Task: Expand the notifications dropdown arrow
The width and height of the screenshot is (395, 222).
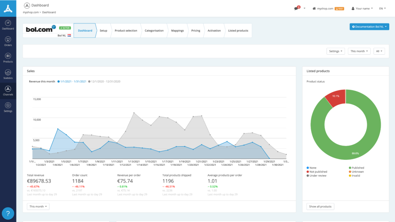Action: (x=304, y=8)
